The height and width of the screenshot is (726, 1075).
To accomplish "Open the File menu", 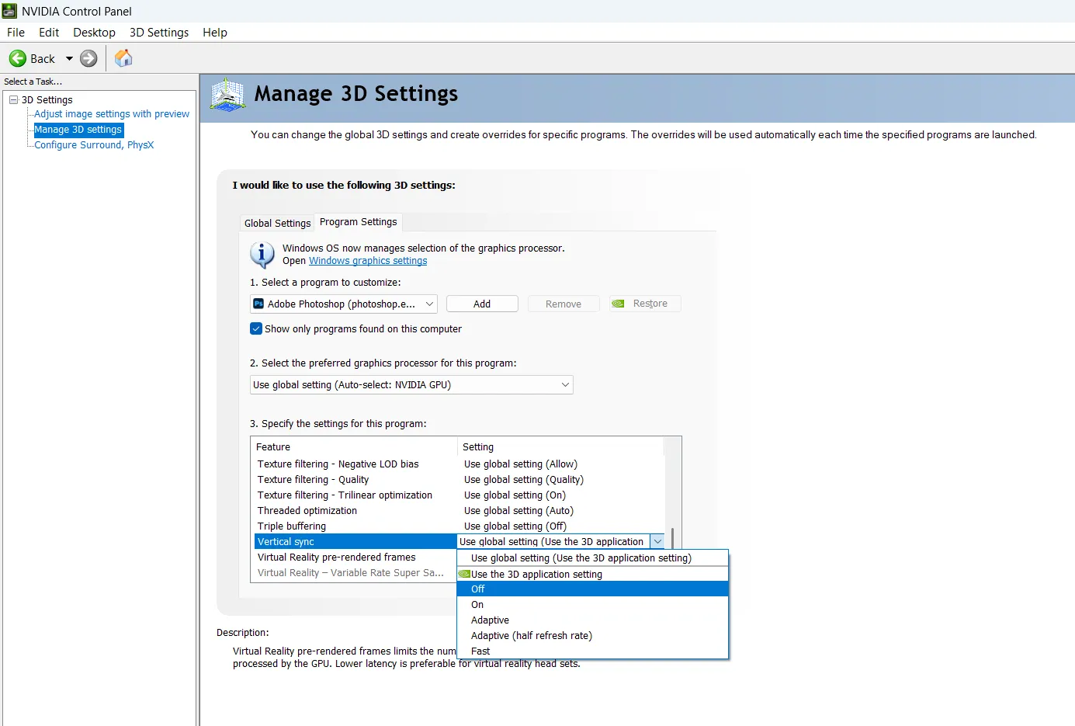I will coord(16,32).
